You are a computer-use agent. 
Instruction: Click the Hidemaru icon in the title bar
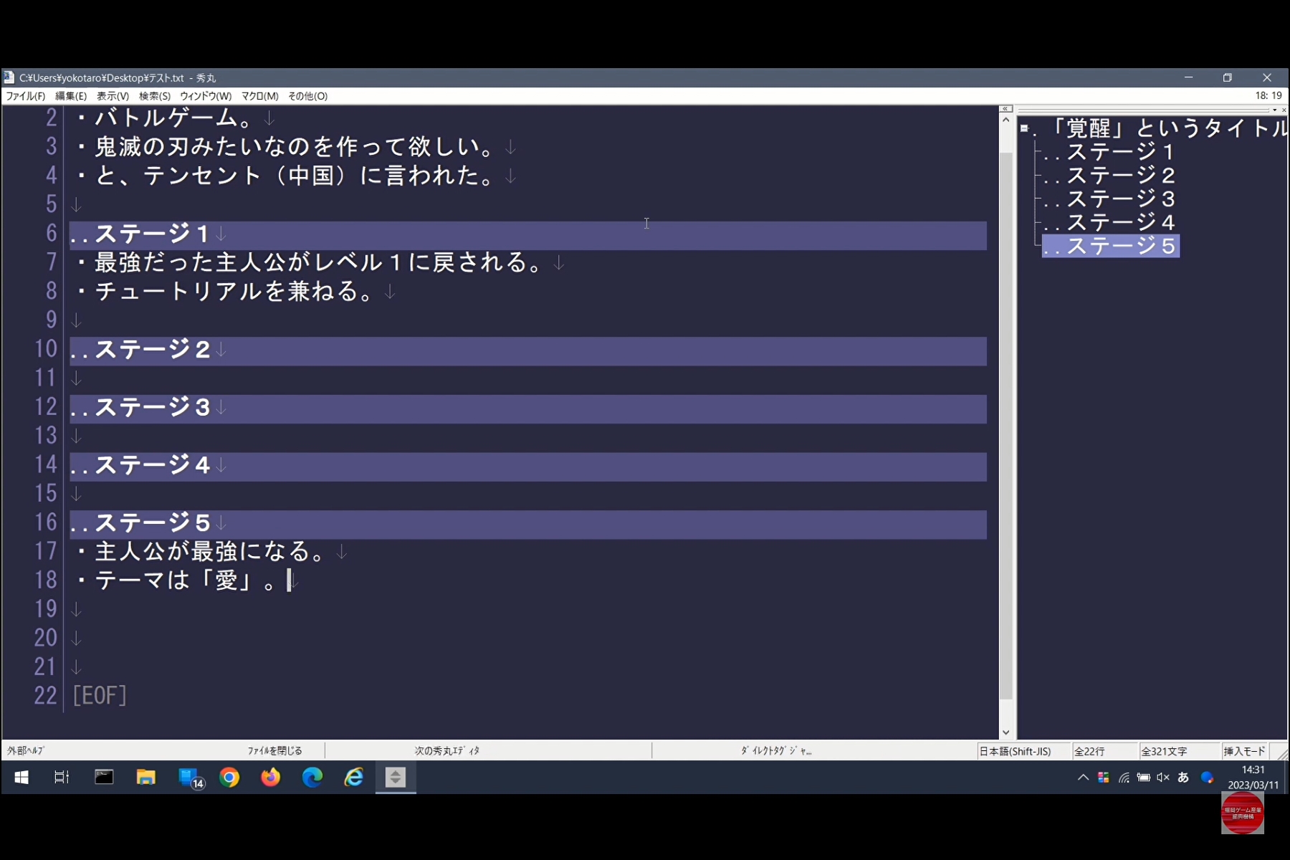(9, 77)
